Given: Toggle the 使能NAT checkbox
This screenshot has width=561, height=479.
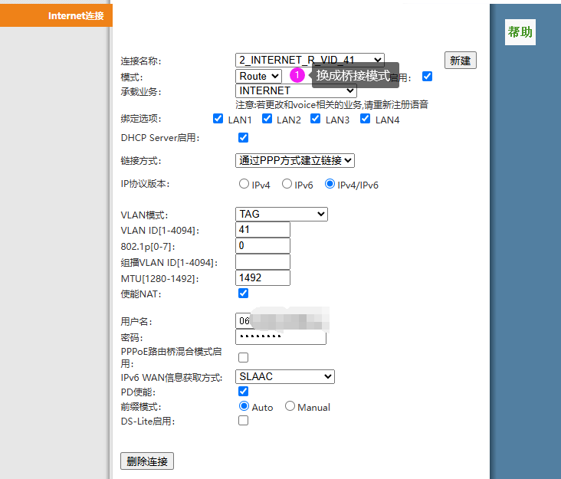Looking at the screenshot, I should 244,294.
